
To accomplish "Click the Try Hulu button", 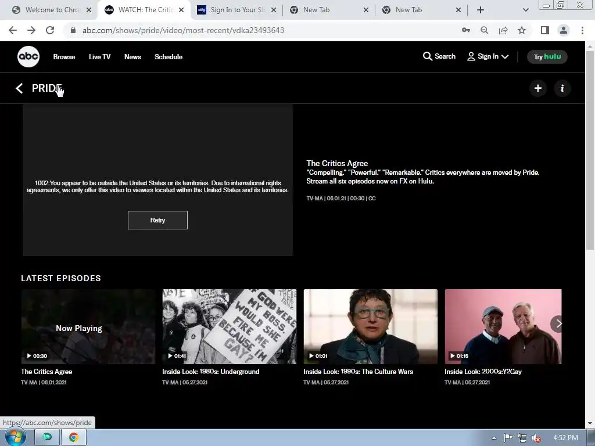I will click(547, 57).
